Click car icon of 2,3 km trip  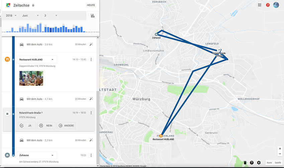tap(21, 140)
